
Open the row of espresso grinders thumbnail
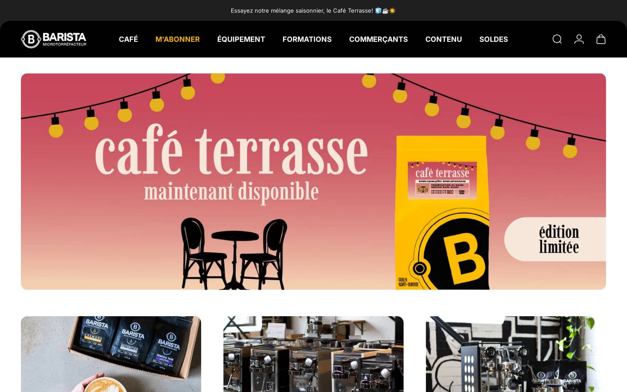pyautogui.click(x=313, y=354)
